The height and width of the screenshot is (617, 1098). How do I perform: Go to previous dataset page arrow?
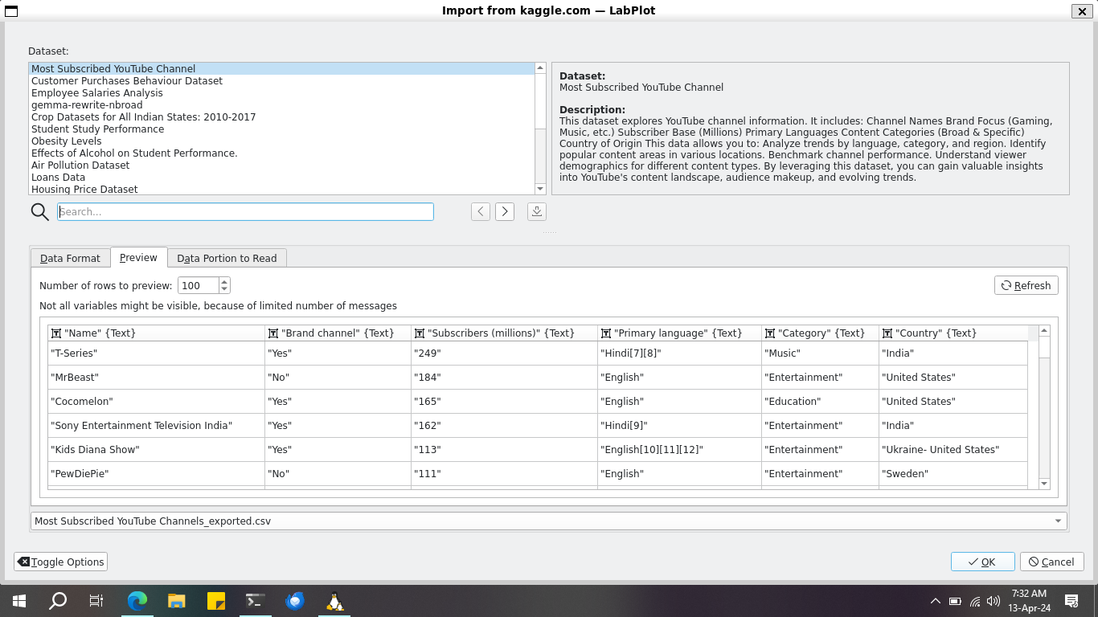click(481, 211)
